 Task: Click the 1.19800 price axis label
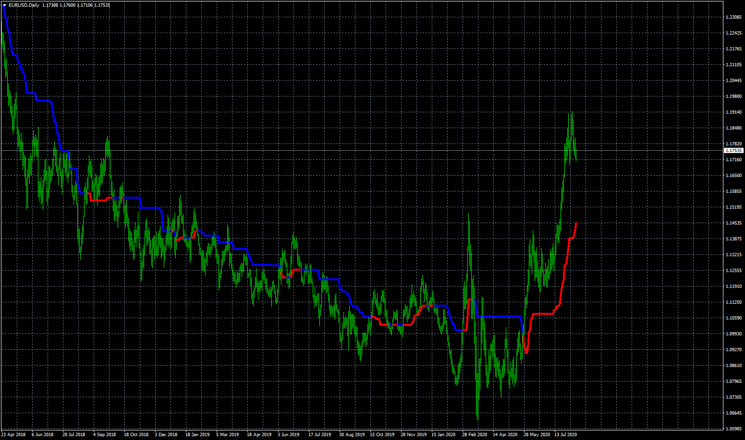(x=733, y=96)
